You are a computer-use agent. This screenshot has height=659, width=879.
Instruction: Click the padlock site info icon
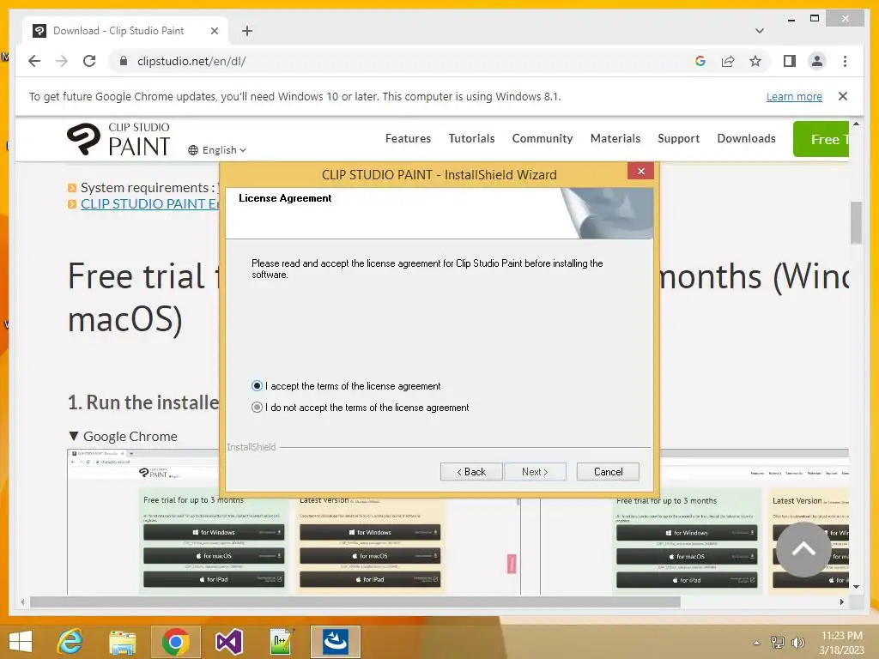[x=124, y=61]
